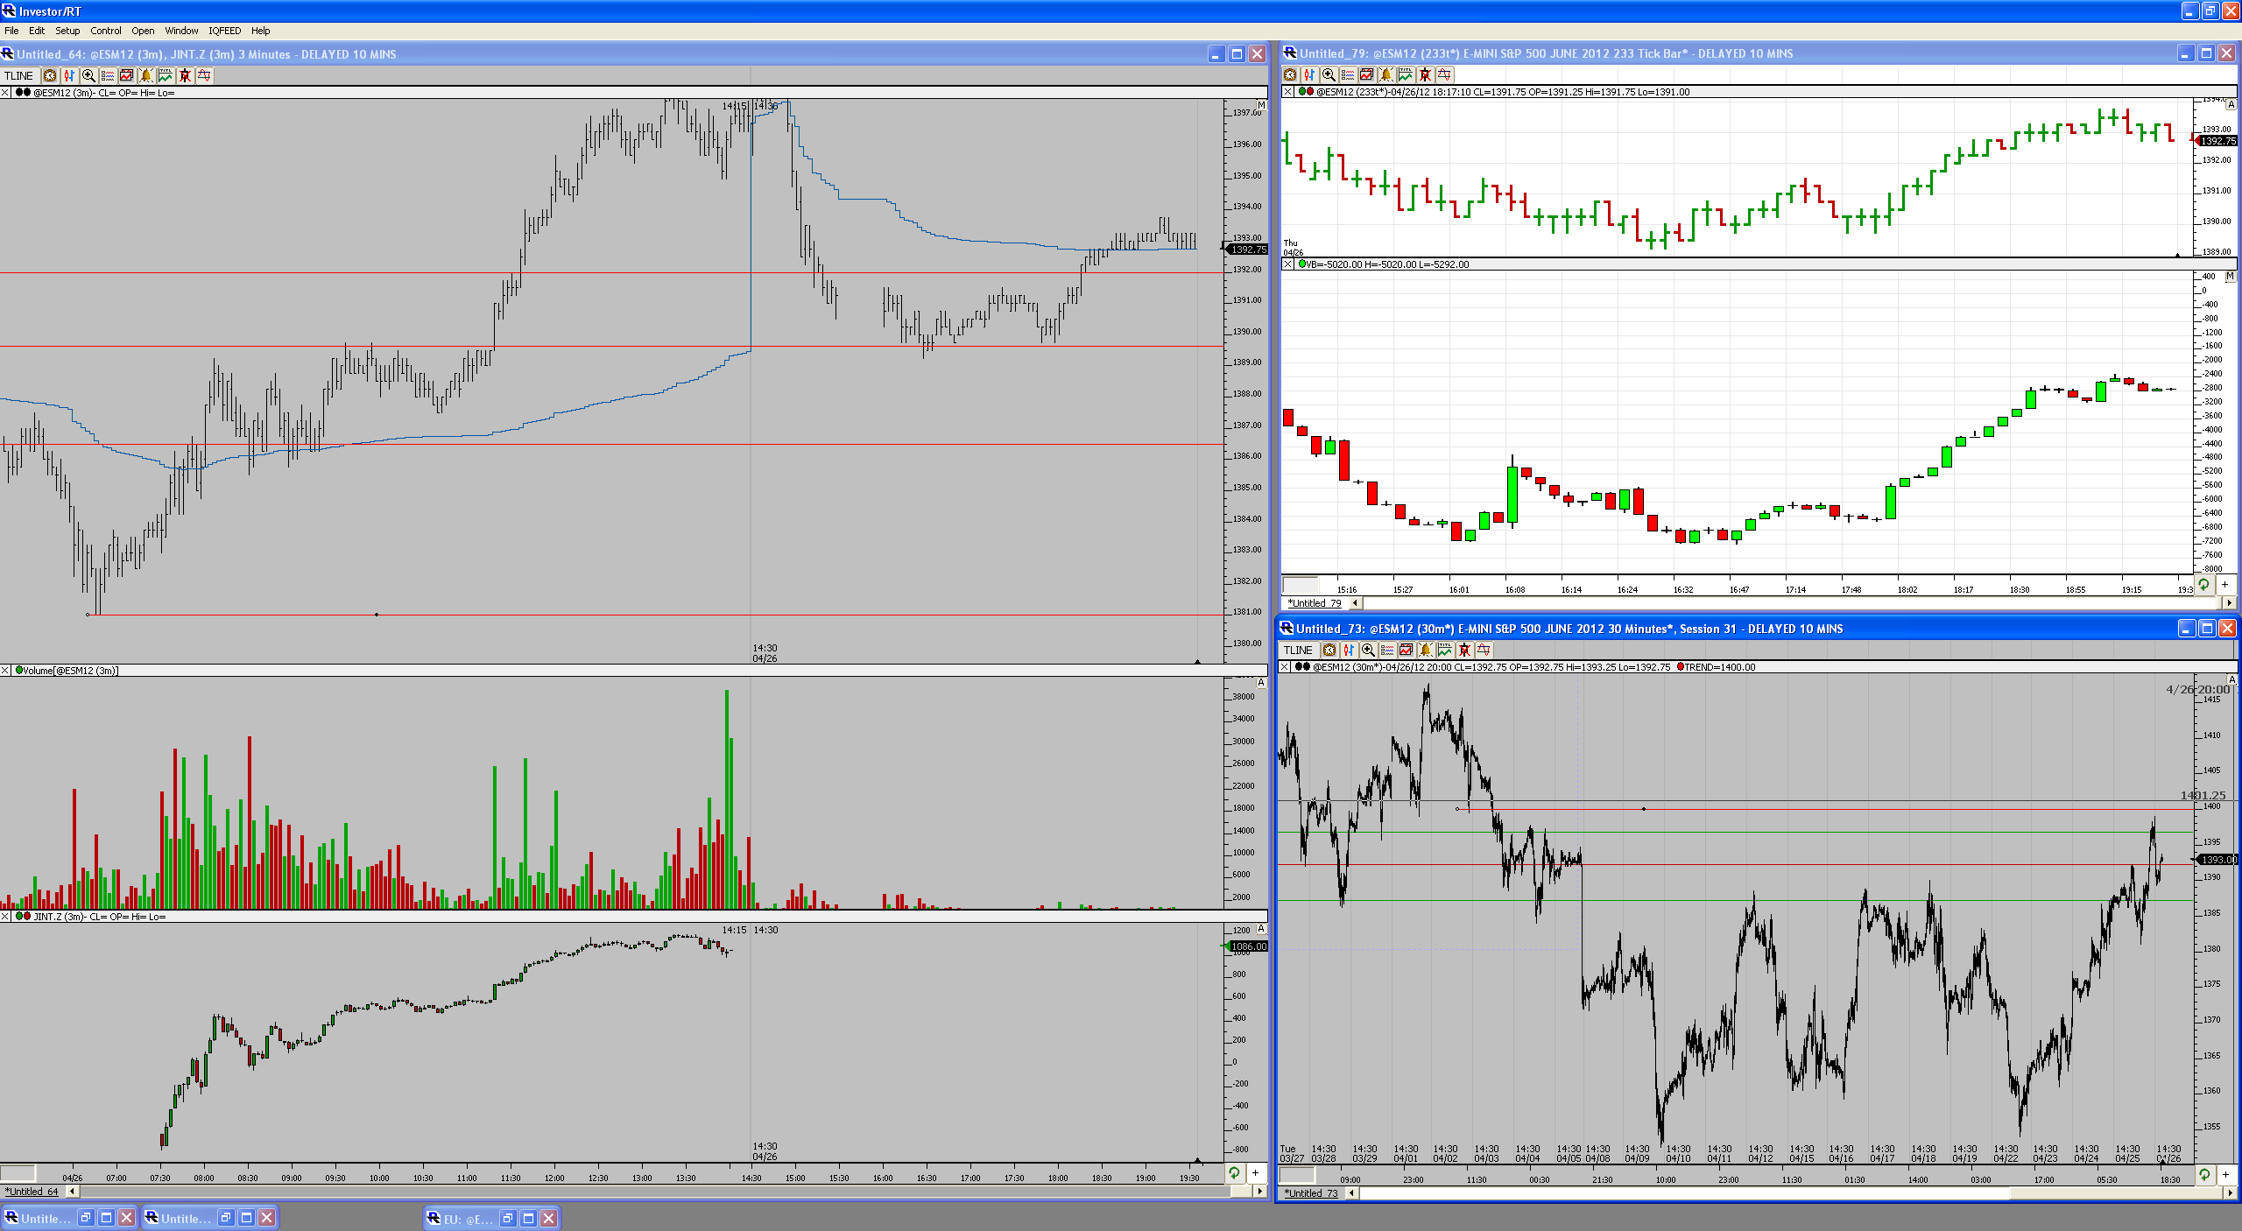Click green refresh arrow in Untitled_64 chart corner
This screenshot has width=2242, height=1231.
(1234, 1172)
